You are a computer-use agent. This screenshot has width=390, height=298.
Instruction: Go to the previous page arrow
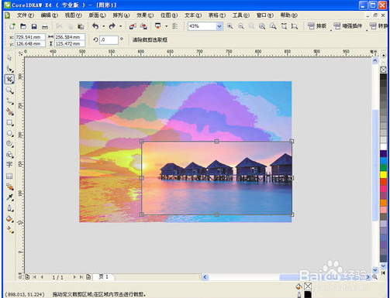[x=42, y=277]
